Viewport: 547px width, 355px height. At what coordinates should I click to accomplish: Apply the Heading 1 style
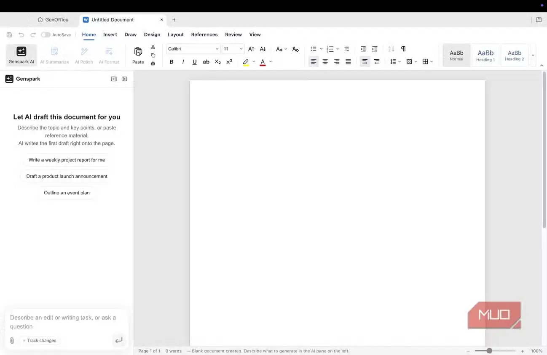(485, 55)
